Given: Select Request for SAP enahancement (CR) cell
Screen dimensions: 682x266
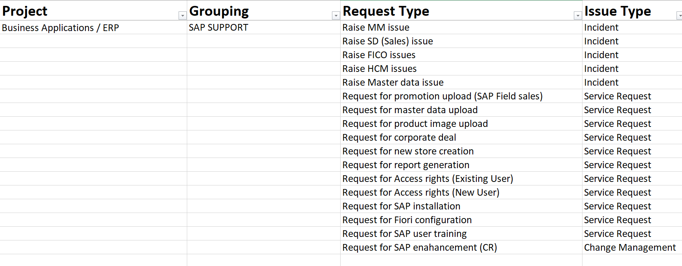Looking at the screenshot, I should click(x=461, y=248).
